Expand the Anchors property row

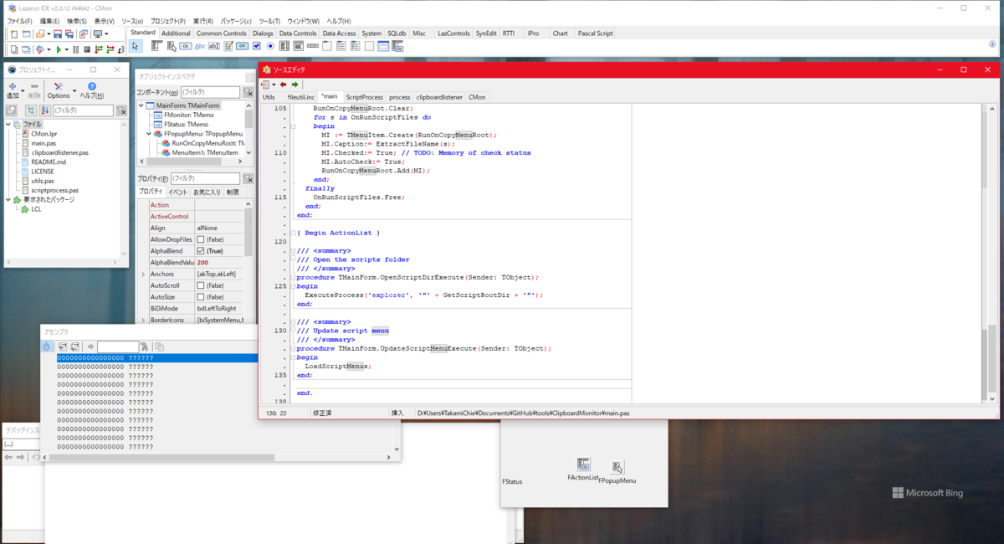click(x=142, y=274)
